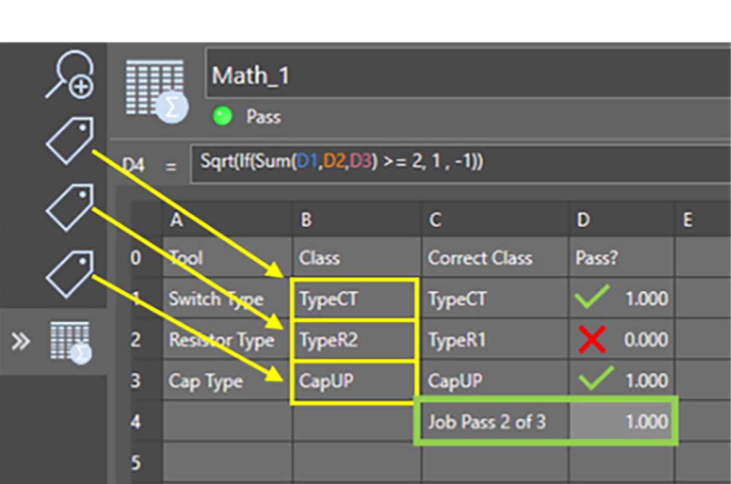
Task: Select column E header
Action: 703,220
